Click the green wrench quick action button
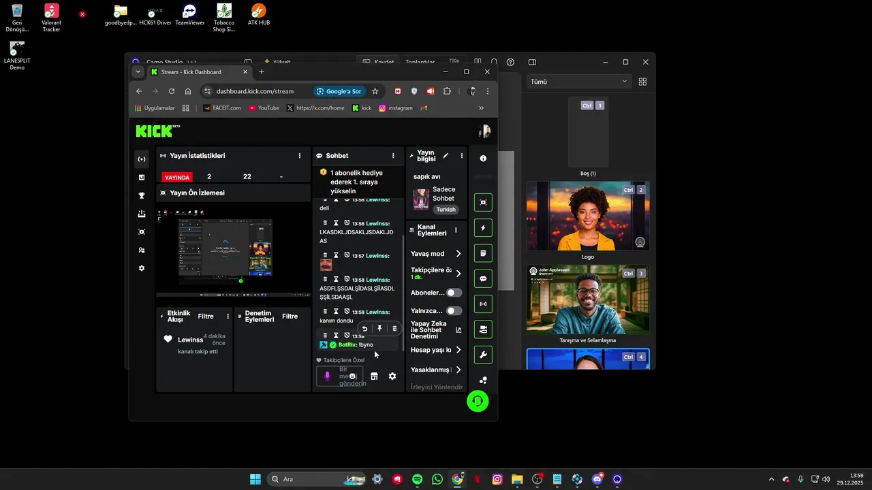872x490 pixels. [x=483, y=355]
